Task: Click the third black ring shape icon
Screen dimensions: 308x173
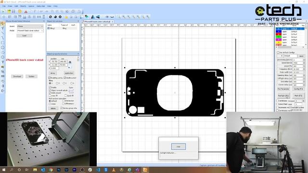Action: 60,17
